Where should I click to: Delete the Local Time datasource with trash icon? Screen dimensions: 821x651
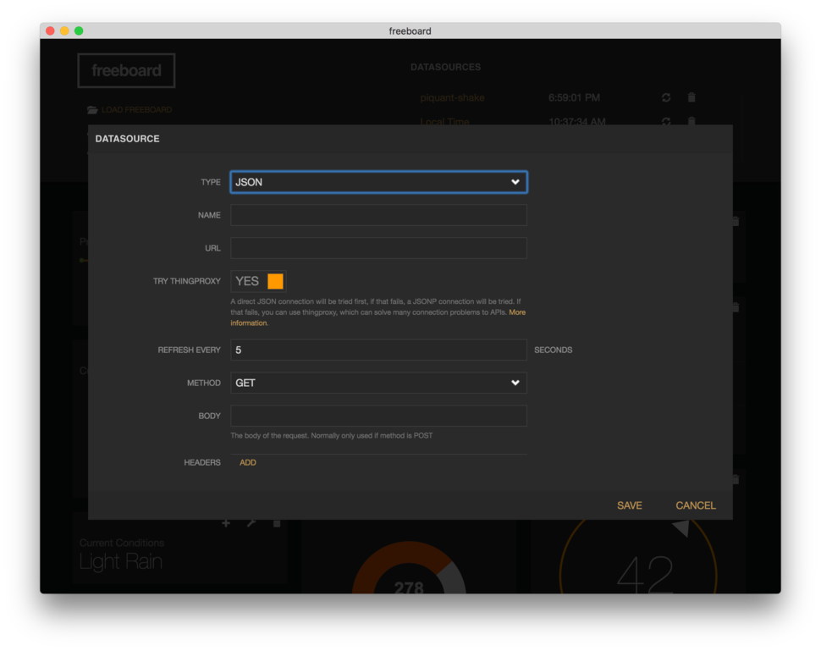click(x=692, y=121)
